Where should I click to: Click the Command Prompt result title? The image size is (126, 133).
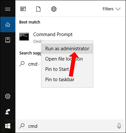(53, 34)
